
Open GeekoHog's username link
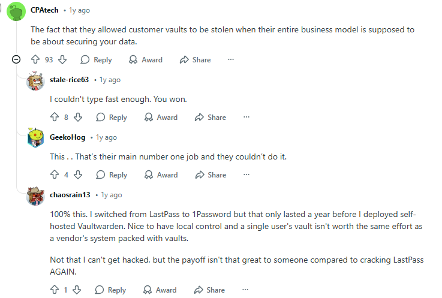pyautogui.click(x=68, y=137)
